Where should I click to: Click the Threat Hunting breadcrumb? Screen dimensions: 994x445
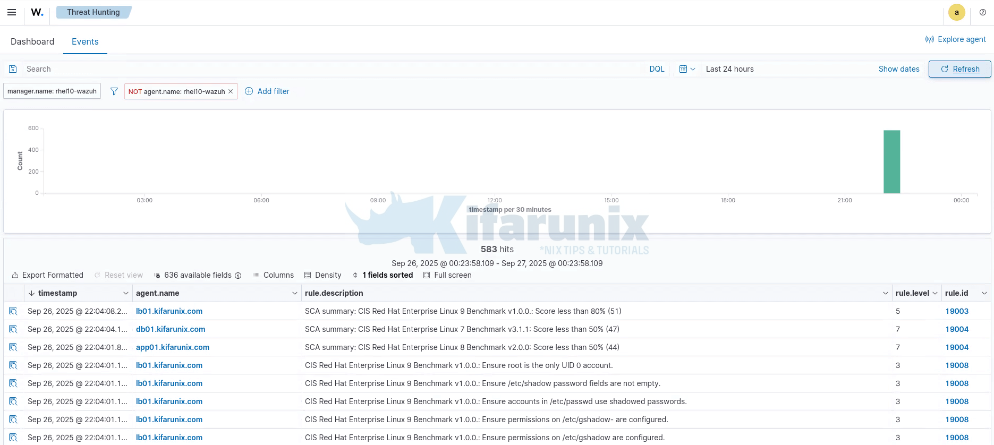94,12
